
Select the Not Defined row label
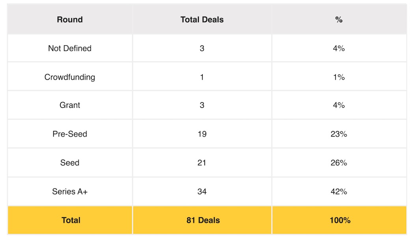click(x=70, y=48)
